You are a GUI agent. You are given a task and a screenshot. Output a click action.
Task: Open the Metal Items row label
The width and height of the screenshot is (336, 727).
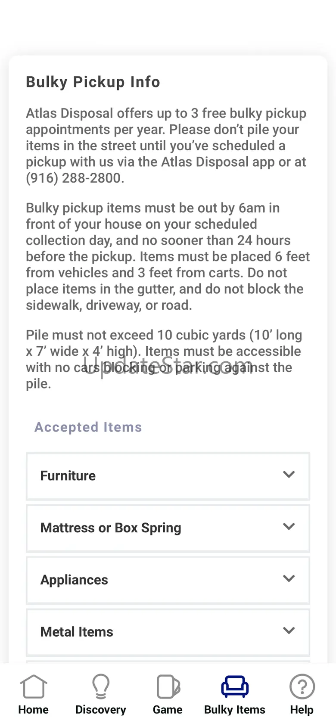click(77, 632)
